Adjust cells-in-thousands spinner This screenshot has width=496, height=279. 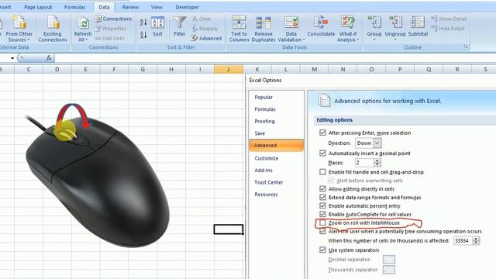pos(476,241)
